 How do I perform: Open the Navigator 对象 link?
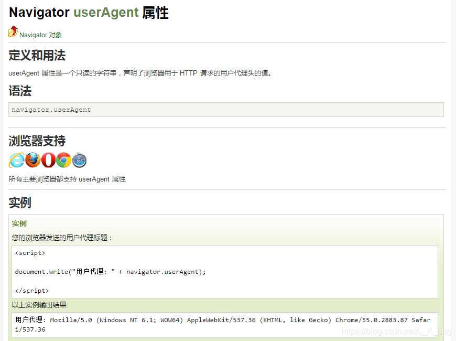coord(39,35)
